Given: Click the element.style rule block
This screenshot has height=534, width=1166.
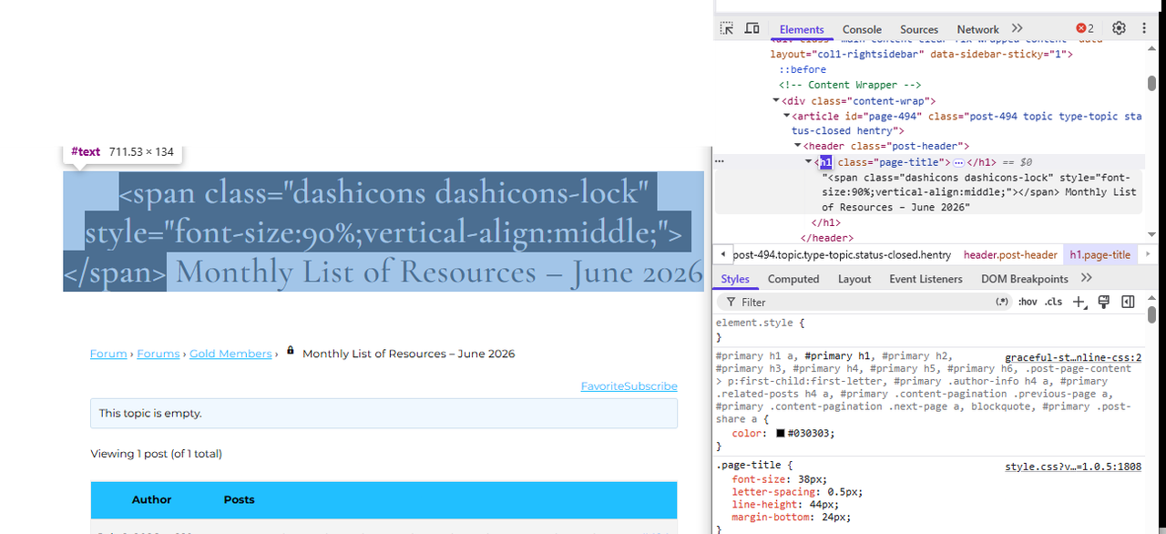Looking at the screenshot, I should 929,330.
